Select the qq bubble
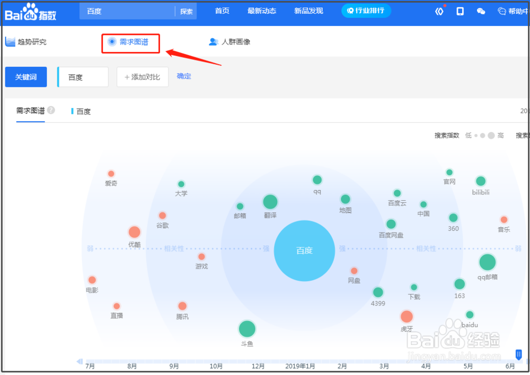The image size is (530, 375). pyautogui.click(x=317, y=180)
